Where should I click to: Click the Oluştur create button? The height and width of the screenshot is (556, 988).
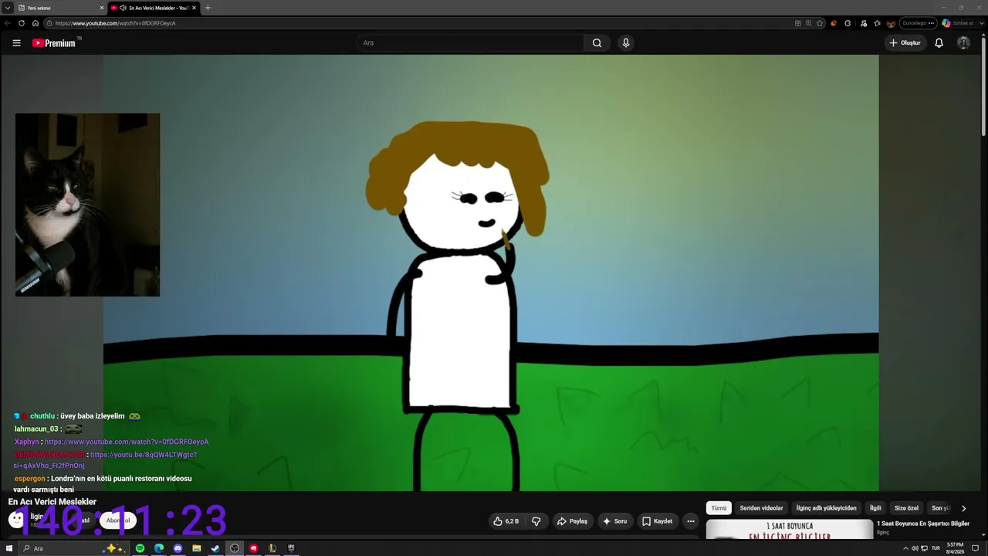point(905,43)
